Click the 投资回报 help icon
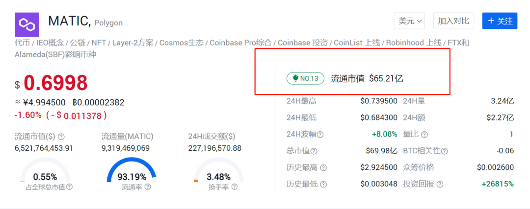 (440, 184)
